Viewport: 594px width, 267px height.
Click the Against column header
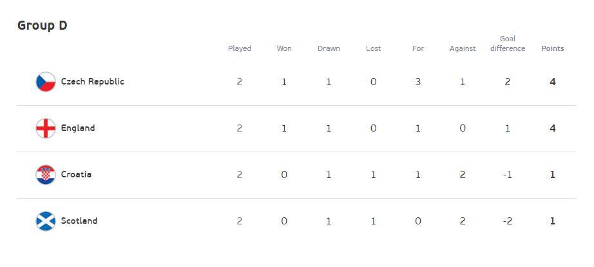tap(463, 48)
